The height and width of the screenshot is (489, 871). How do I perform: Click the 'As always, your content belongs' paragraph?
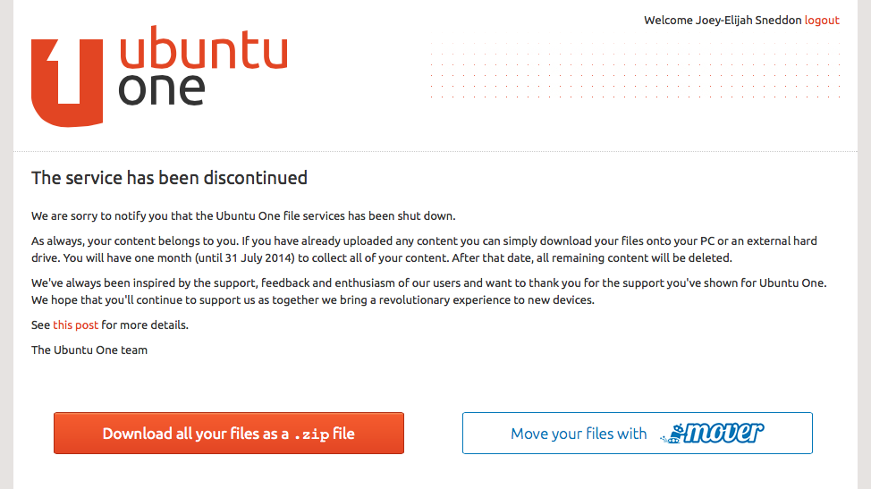(x=424, y=249)
